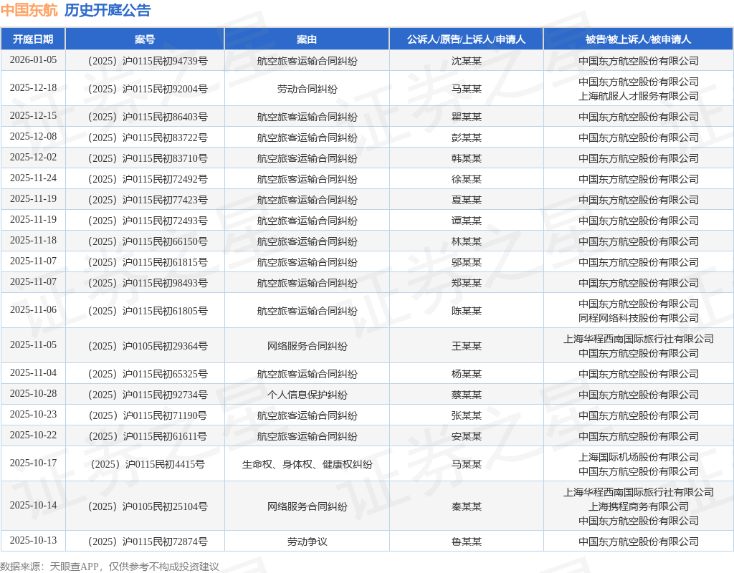Click plaintiff 韩某某
This screenshot has width=734, height=573.
466,158
